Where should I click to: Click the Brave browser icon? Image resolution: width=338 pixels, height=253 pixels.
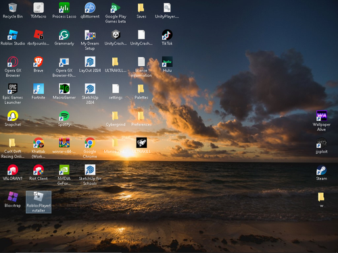coord(39,62)
